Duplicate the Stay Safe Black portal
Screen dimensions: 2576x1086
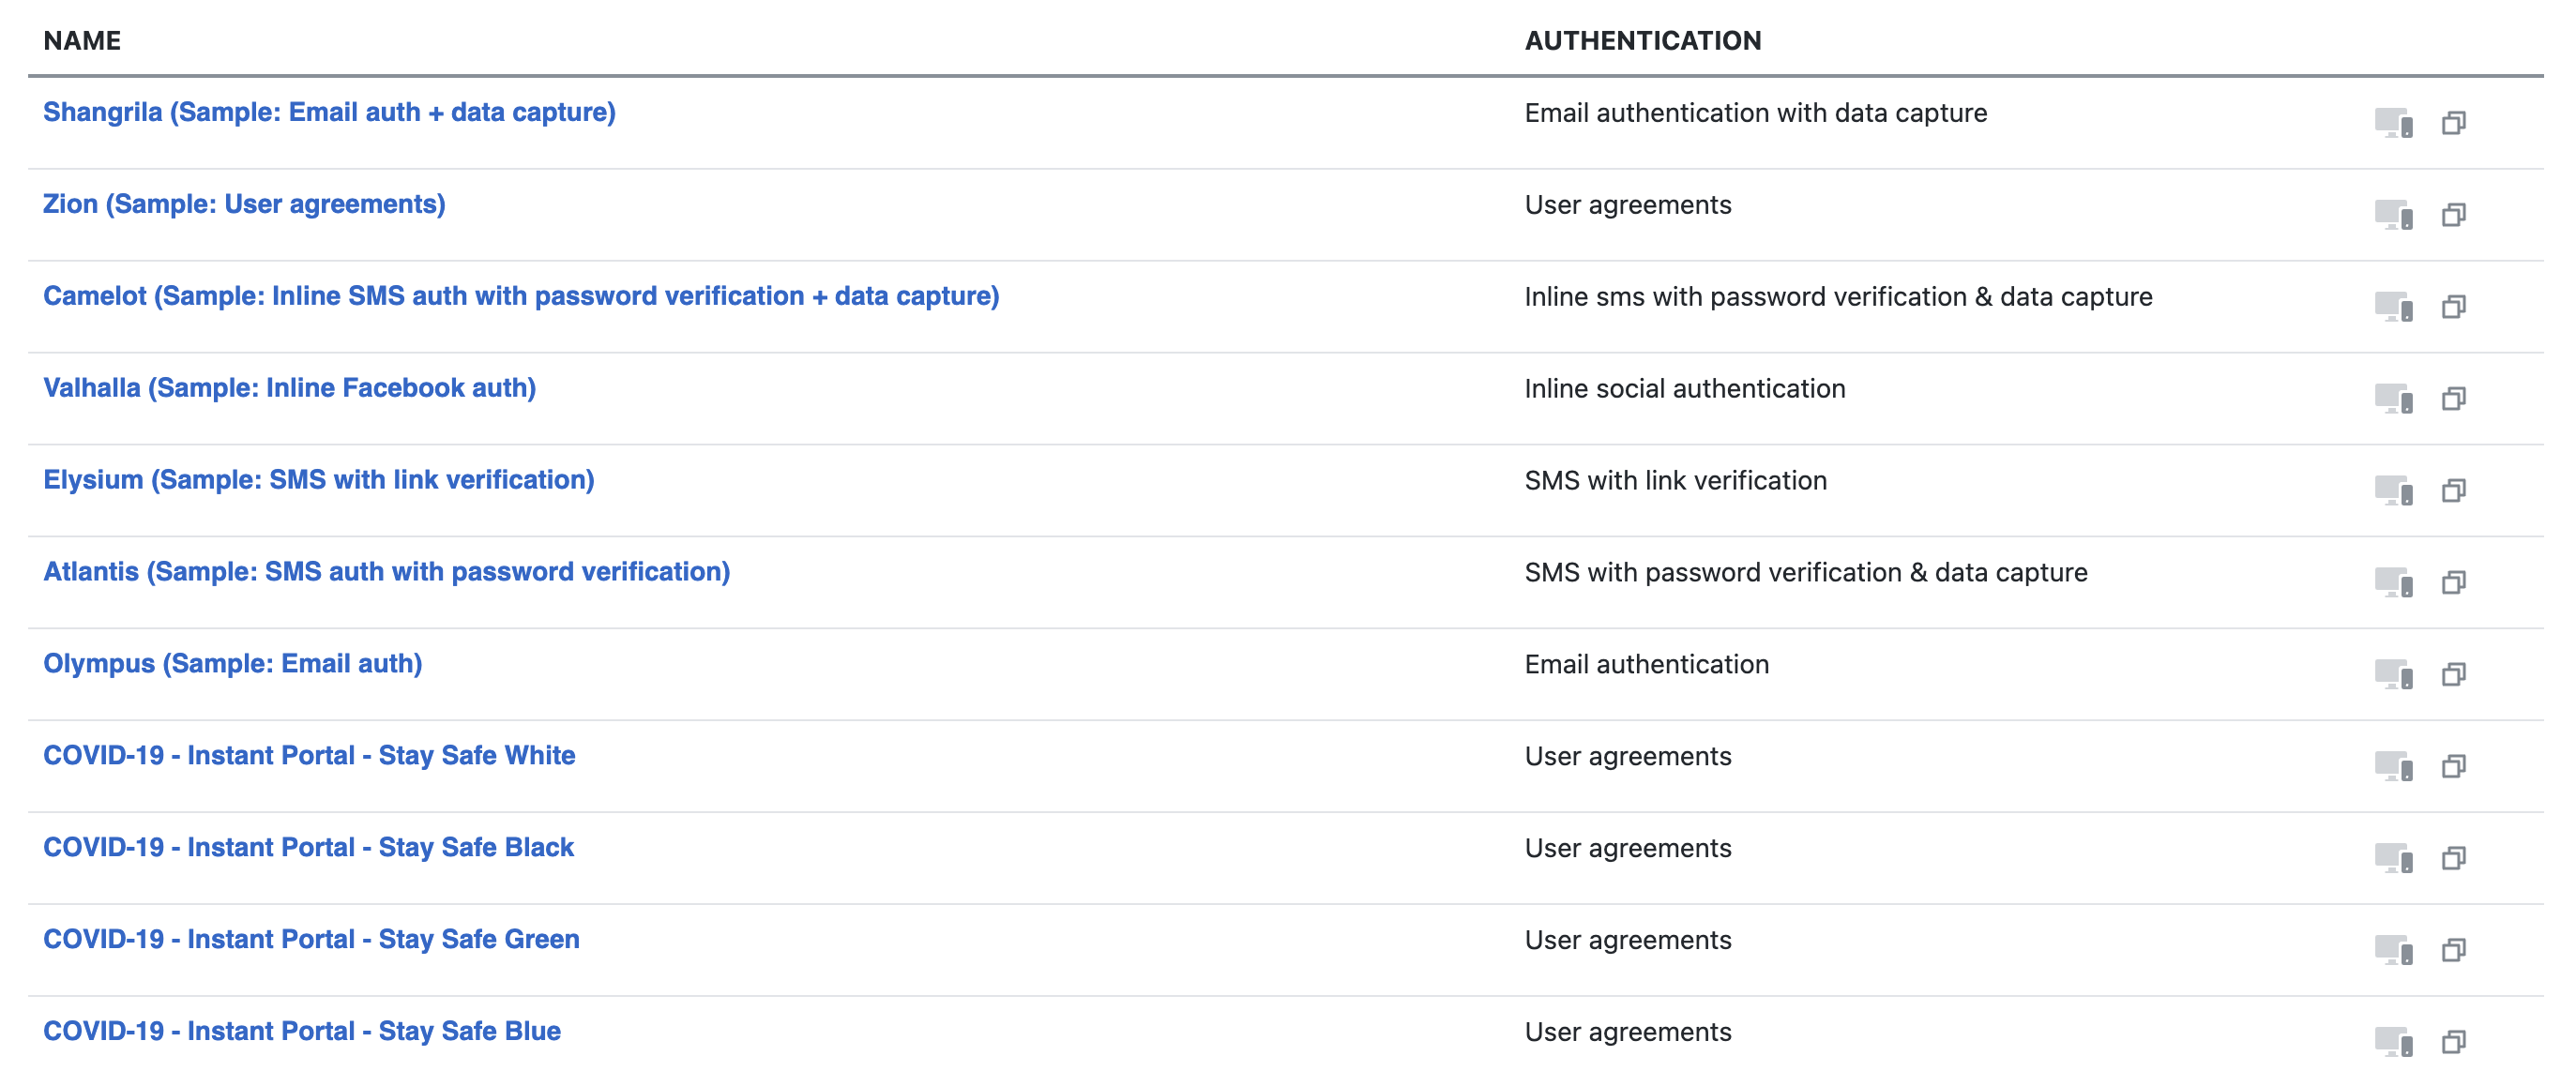coord(2453,859)
